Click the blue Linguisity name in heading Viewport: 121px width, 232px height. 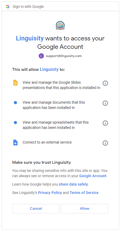[30, 39]
